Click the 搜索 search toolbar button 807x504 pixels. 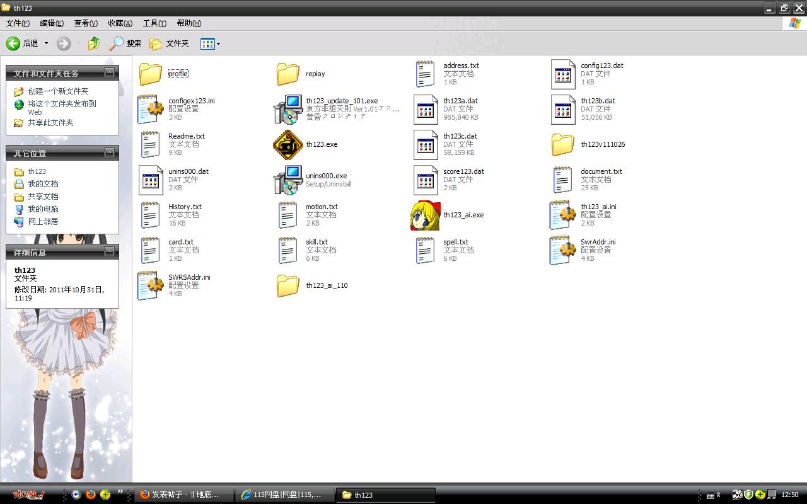pos(125,43)
